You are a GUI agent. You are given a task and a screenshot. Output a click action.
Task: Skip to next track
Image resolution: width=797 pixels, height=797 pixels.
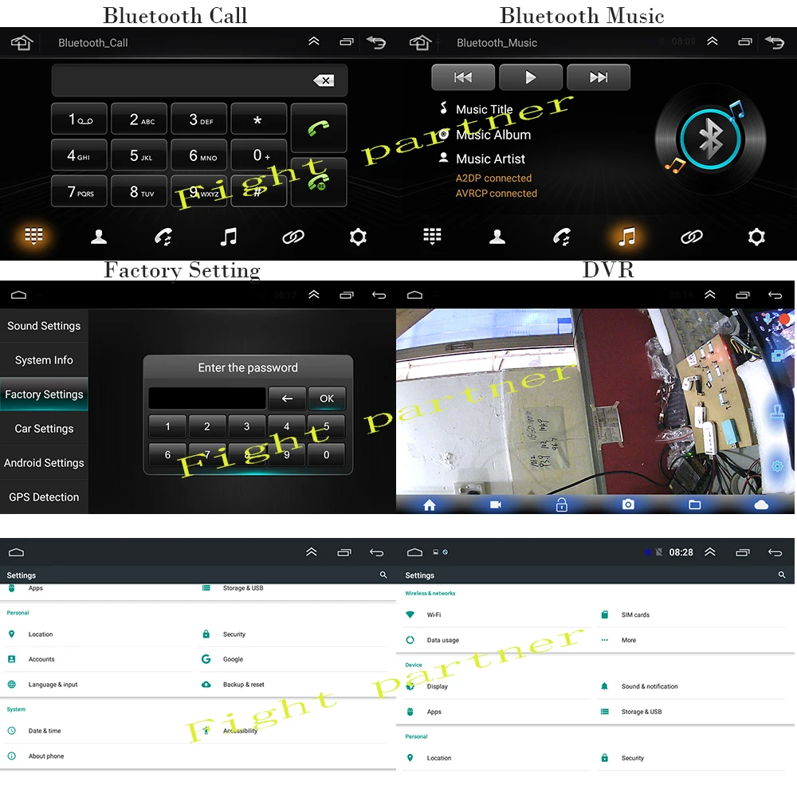599,77
